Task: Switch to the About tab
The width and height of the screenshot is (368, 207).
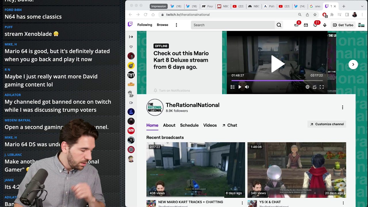Action: point(169,125)
